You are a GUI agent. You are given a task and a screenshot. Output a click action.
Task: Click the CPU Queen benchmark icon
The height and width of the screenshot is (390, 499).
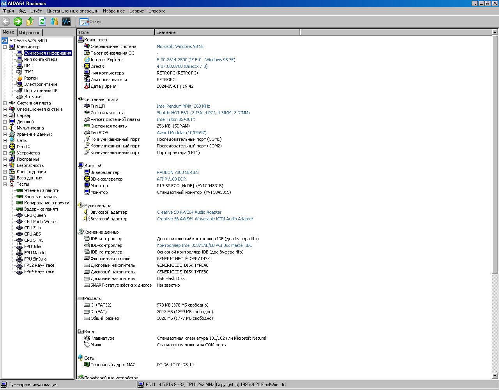19,215
